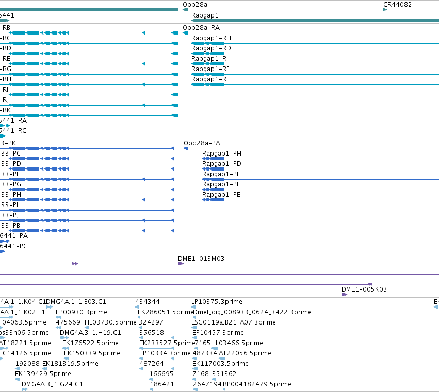Viewport: 439px width, 392px height.
Task: Click the Obp28a-PA protein label
Action: [x=202, y=143]
